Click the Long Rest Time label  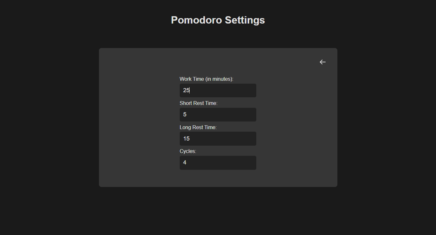tap(198, 127)
